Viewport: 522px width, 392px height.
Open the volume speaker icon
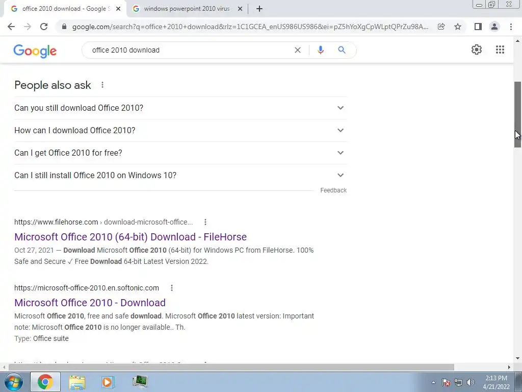(471, 382)
